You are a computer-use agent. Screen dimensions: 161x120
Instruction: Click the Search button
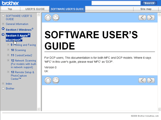point(149,3)
